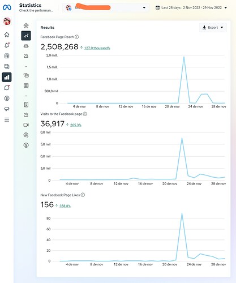The image size is (236, 283).
Task: Click info icon next to Visits to Facebook page
Action: coord(85,114)
